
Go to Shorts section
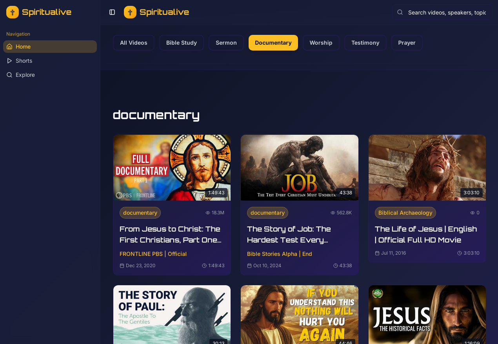[50, 61]
